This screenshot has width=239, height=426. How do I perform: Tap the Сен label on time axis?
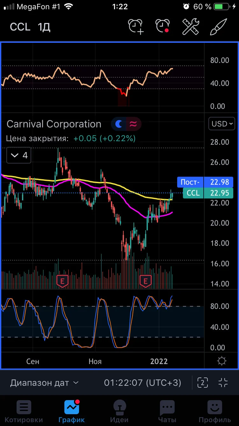33,361
